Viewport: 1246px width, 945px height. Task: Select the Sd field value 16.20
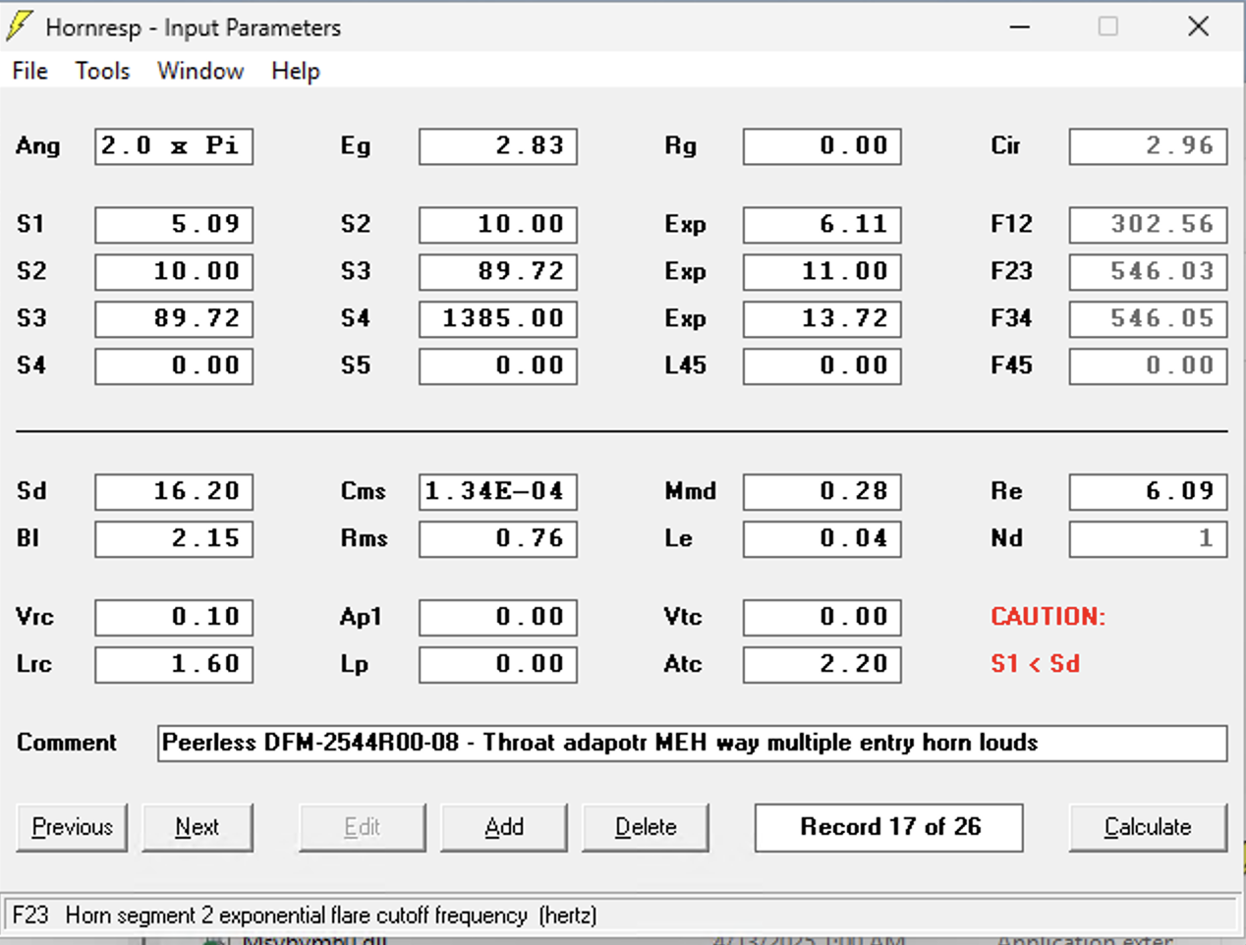click(x=174, y=492)
